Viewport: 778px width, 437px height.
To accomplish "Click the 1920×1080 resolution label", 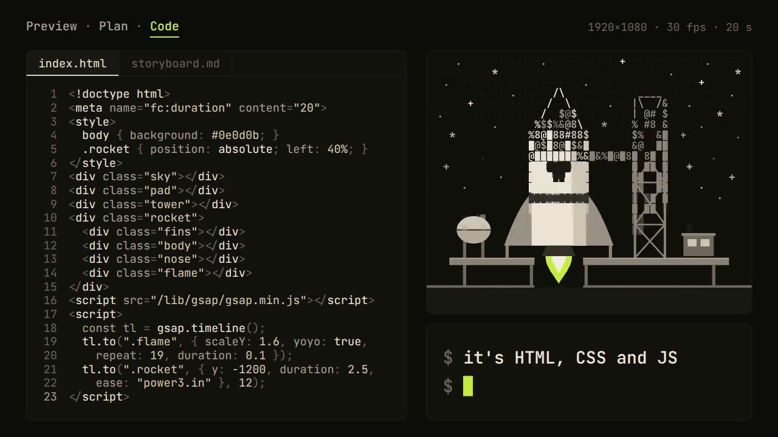I will [617, 27].
